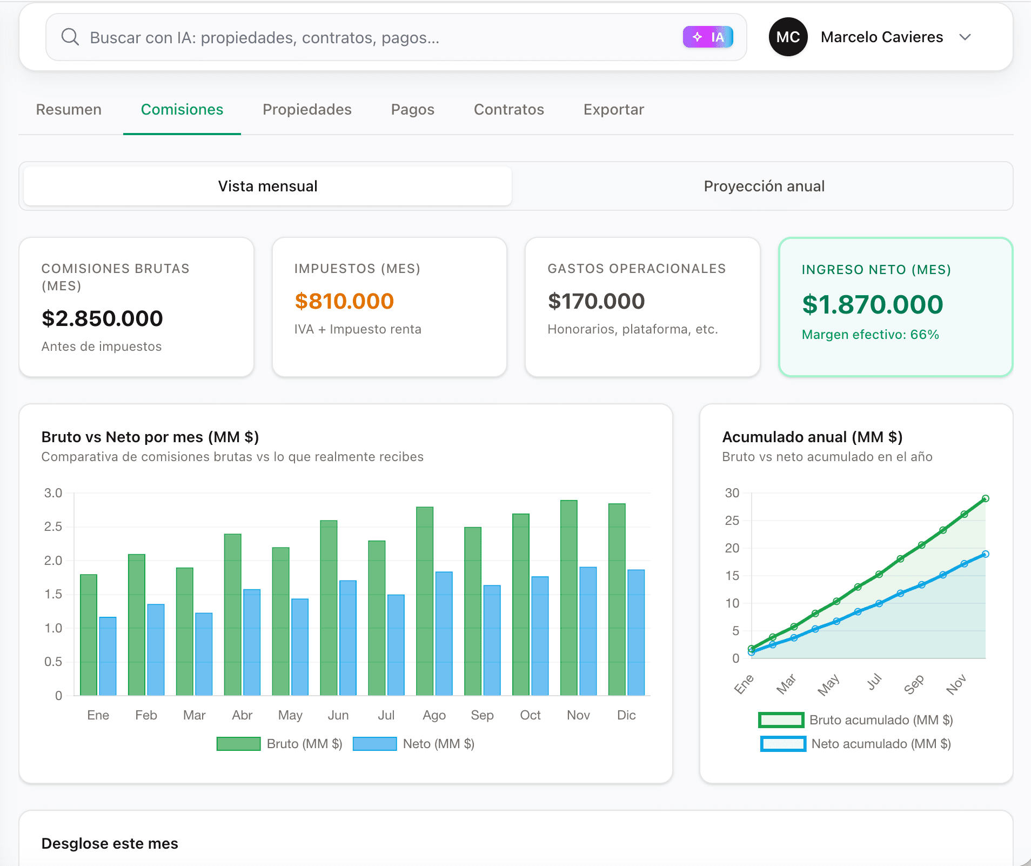The image size is (1031, 866).
Task: Hide the Neto acumulado series via legend
Action: coord(782,744)
